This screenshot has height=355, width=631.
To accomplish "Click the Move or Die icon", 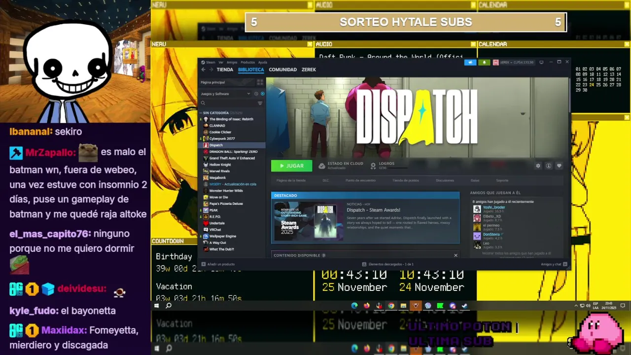I will (x=206, y=197).
